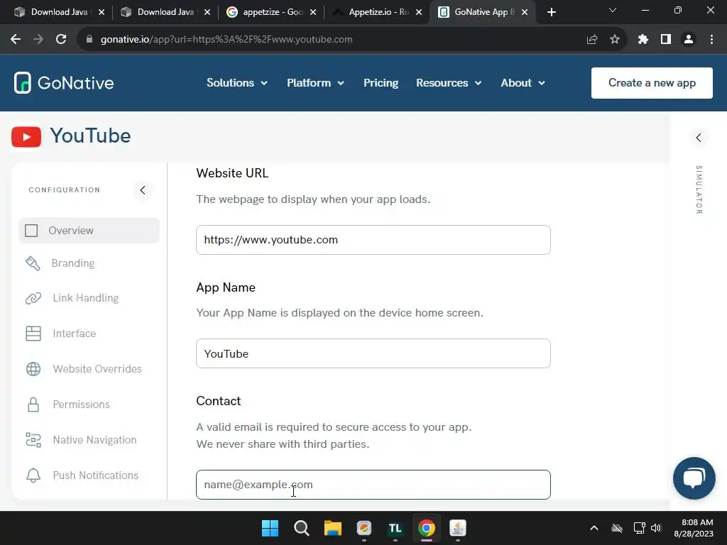The height and width of the screenshot is (545, 727).
Task: Open a new browser tab
Action: point(551,12)
